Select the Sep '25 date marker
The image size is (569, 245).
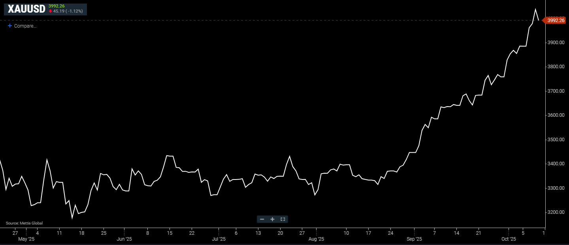[x=415, y=239]
